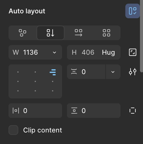Viewport: 143px width, 144px height.
Task: Set alignment to center in grid
Action: click(35, 81)
